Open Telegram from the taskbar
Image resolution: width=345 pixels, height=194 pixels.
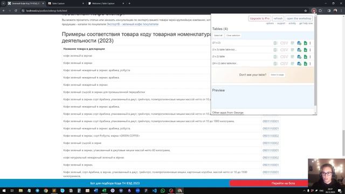37,191
